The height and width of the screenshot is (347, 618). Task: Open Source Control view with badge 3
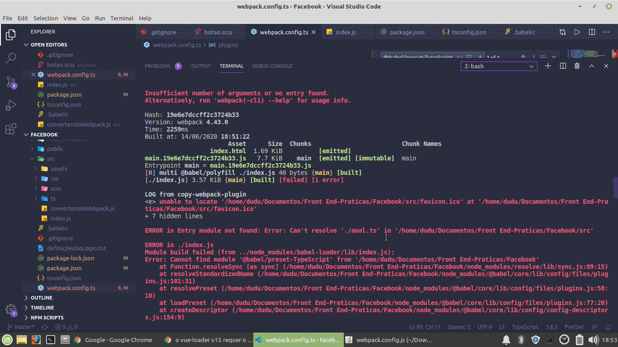tap(11, 82)
